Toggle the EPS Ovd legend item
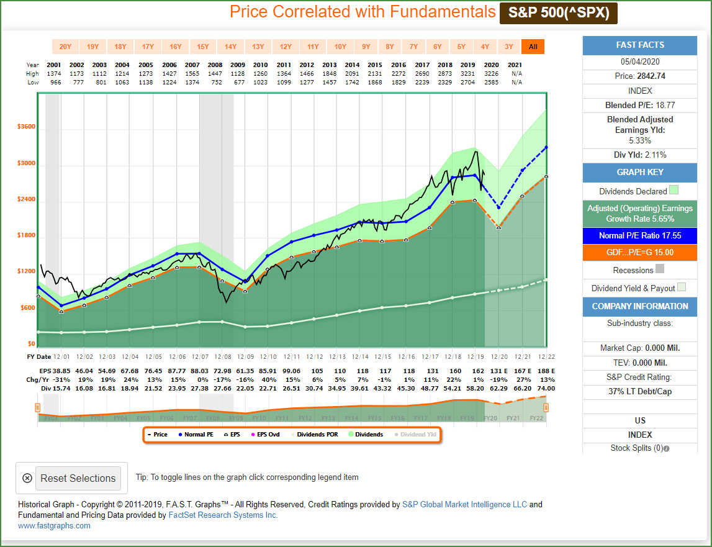Viewport: 712px width, 547px height. click(265, 435)
